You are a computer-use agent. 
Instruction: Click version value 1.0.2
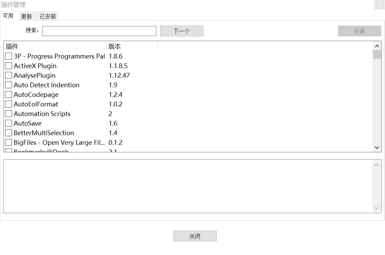click(x=115, y=104)
